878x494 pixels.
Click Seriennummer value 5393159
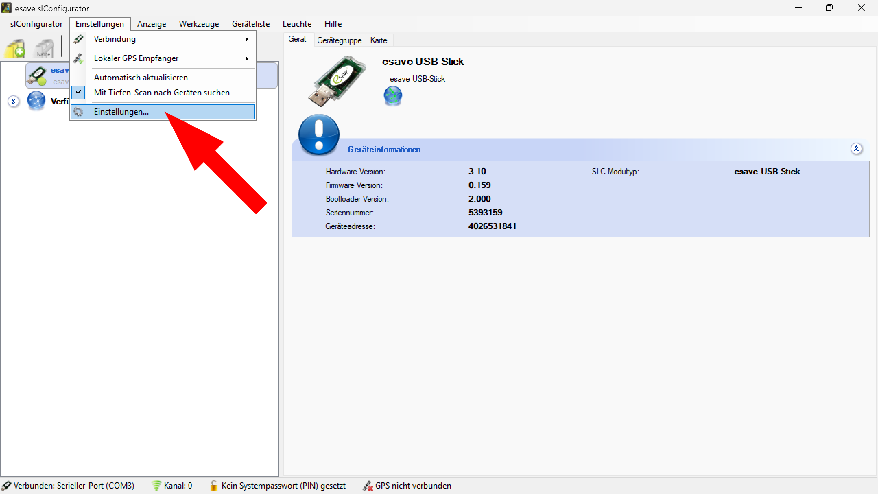[485, 213]
